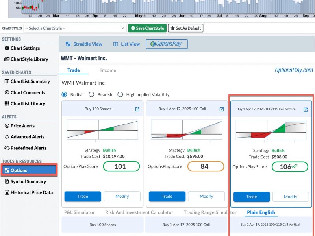Click Price Alerts dollar icon

(x=7, y=126)
